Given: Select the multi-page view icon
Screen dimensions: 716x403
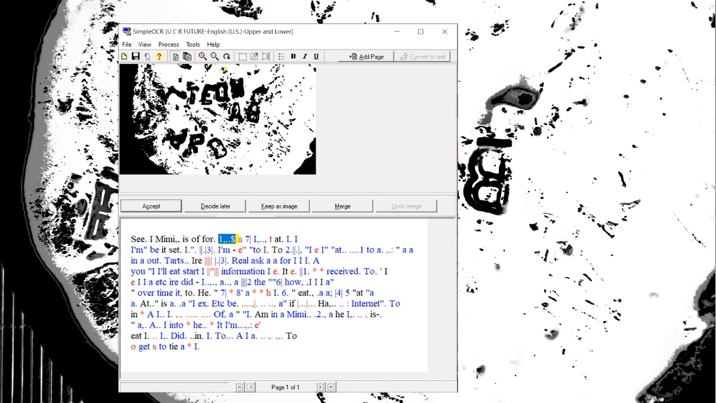Looking at the screenshot, I should tap(187, 57).
